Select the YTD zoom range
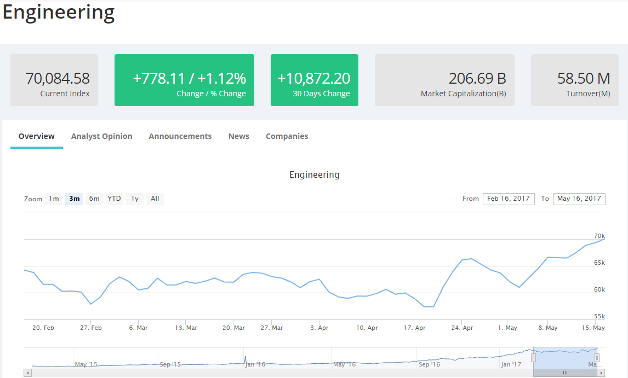 (114, 199)
